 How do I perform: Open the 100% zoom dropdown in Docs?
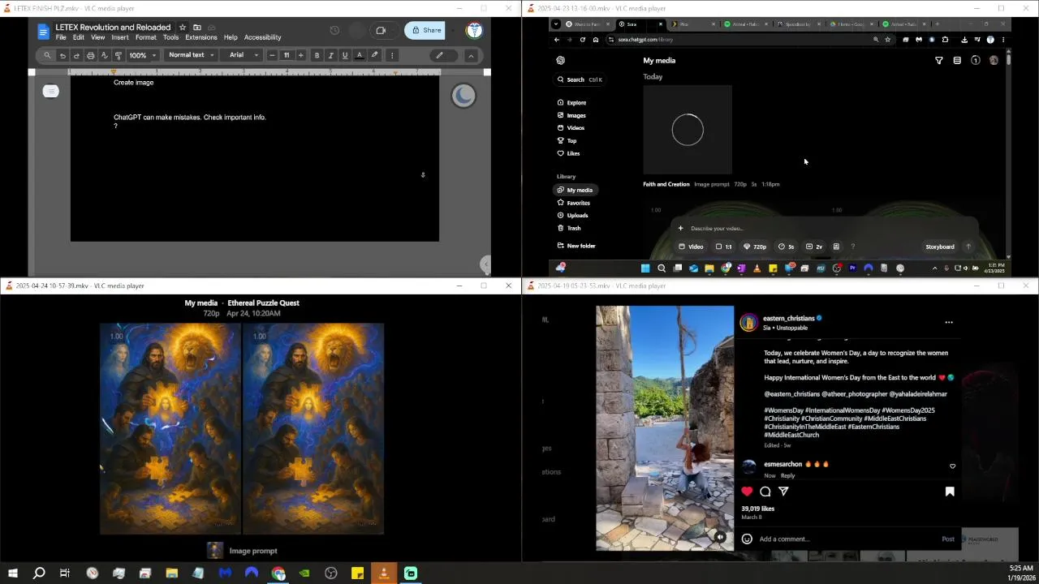(x=142, y=55)
